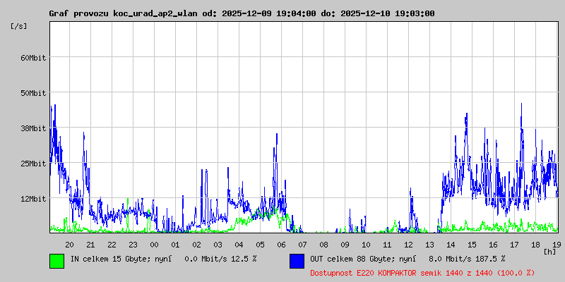This screenshot has width=565, height=282.
Task: Click the blue OUT legend color swatch
Action: pyautogui.click(x=297, y=261)
